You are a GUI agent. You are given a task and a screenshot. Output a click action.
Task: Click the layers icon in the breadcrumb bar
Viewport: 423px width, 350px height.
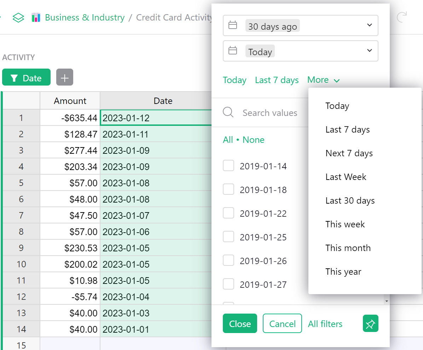tap(18, 17)
